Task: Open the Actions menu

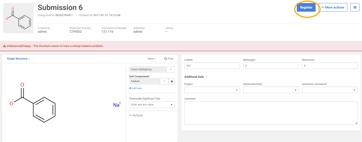Action: coord(136,115)
